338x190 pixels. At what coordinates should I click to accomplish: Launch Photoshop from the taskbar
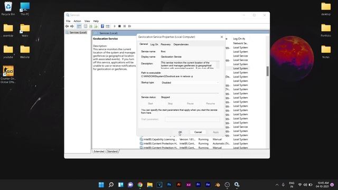(x=169, y=185)
